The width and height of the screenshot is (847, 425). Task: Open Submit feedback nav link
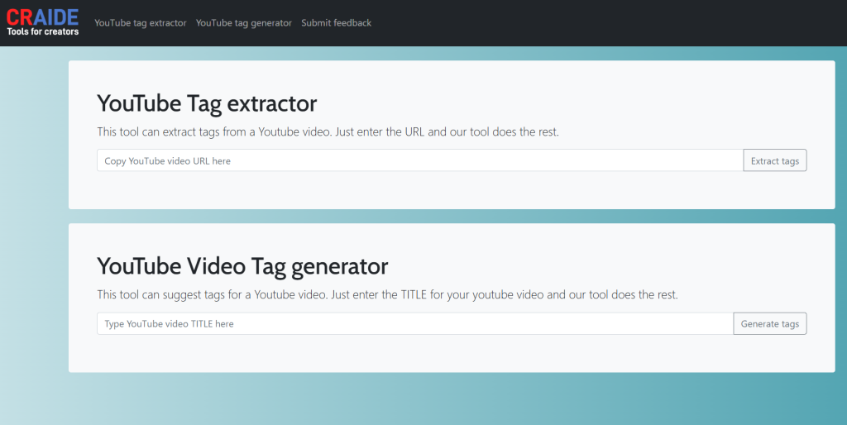click(x=337, y=22)
